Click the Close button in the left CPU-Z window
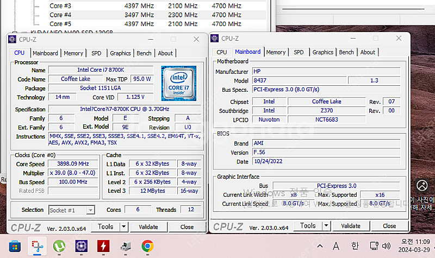This screenshot has height=258, width=435. (x=187, y=226)
